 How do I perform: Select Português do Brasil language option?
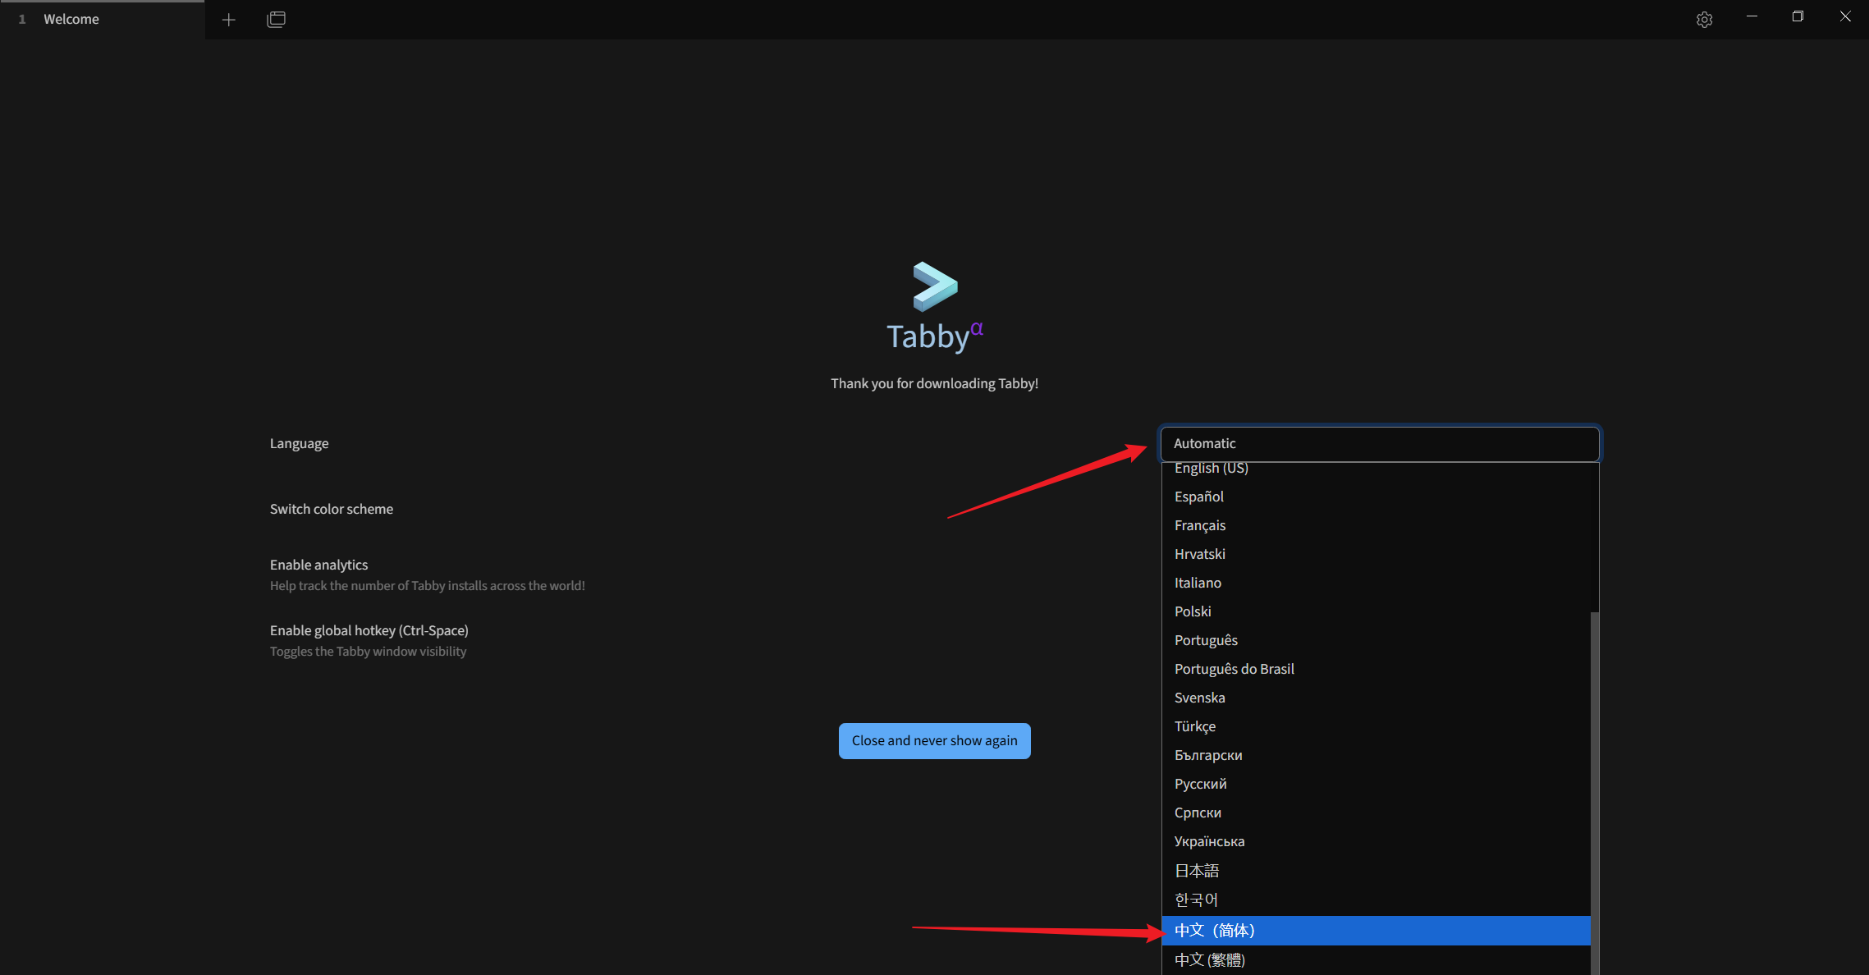click(1376, 669)
